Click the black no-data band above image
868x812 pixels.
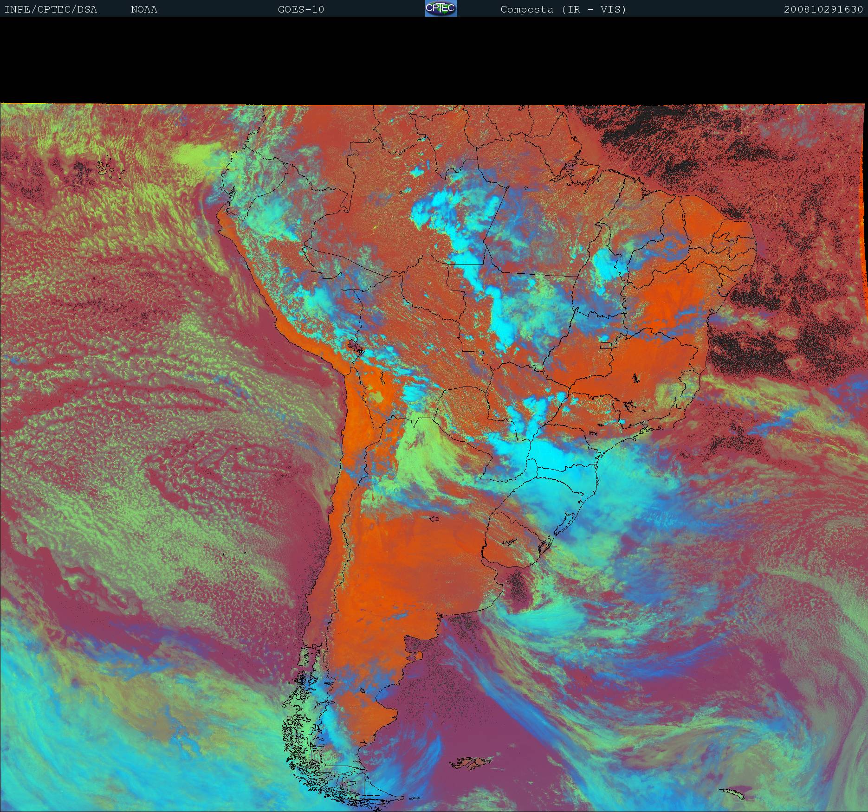pos(434,60)
